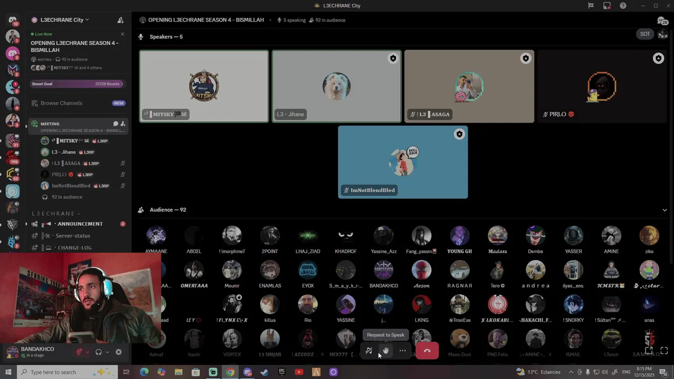674x379 pixels.
Task: Show the stage chat icon at top right
Action: tap(661, 20)
